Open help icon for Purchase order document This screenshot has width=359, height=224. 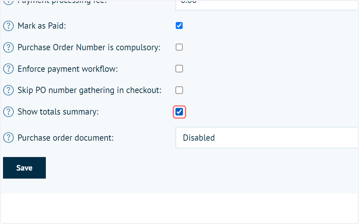[8, 138]
